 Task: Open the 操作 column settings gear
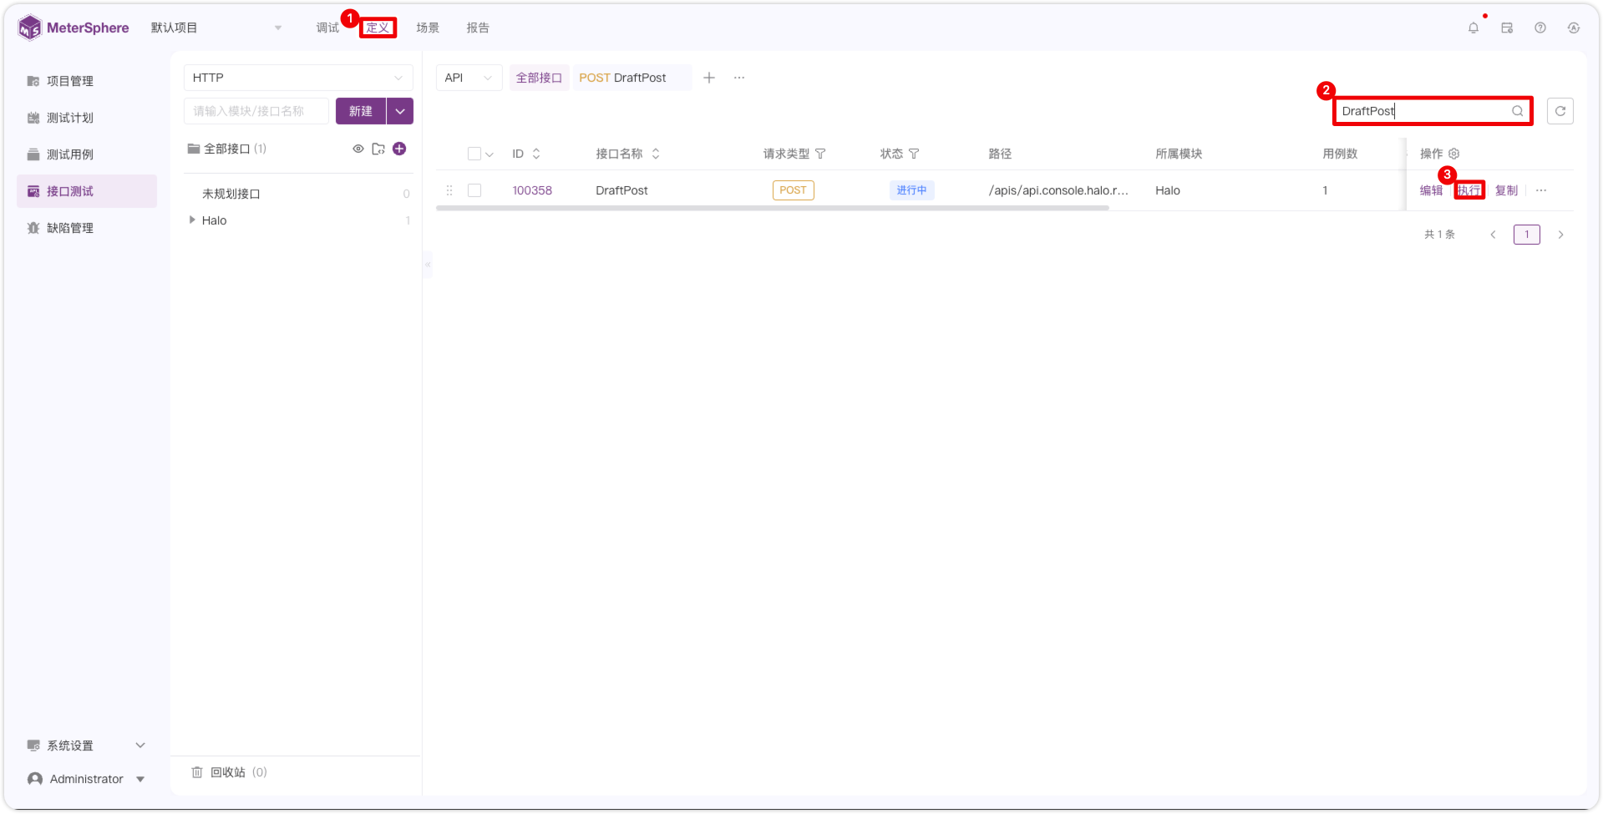1453,154
